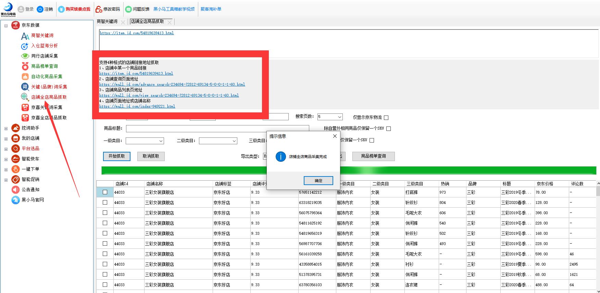Viewport: 600px width, 293px height.
Task: Open 聚客淘补单 link
Action: (211, 9)
